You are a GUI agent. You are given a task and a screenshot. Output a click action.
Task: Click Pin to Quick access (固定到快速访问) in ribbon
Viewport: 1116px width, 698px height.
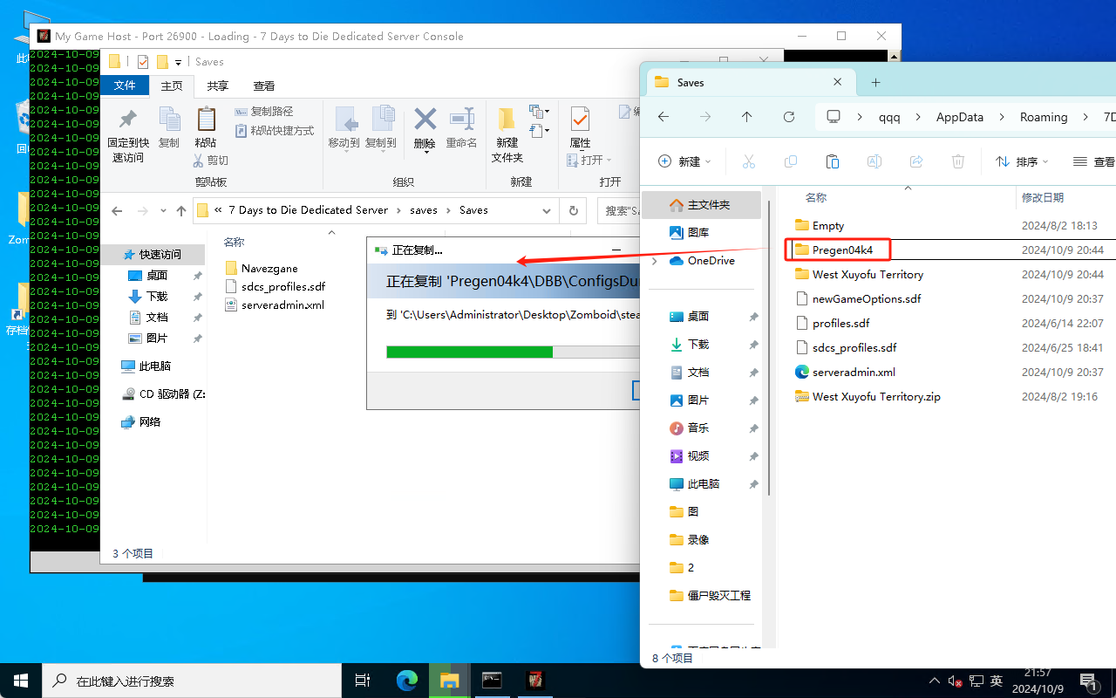[x=128, y=135]
